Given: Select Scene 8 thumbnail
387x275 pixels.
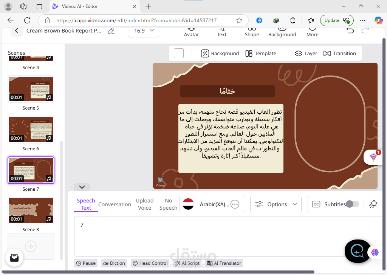Looking at the screenshot, I should 31,210.
